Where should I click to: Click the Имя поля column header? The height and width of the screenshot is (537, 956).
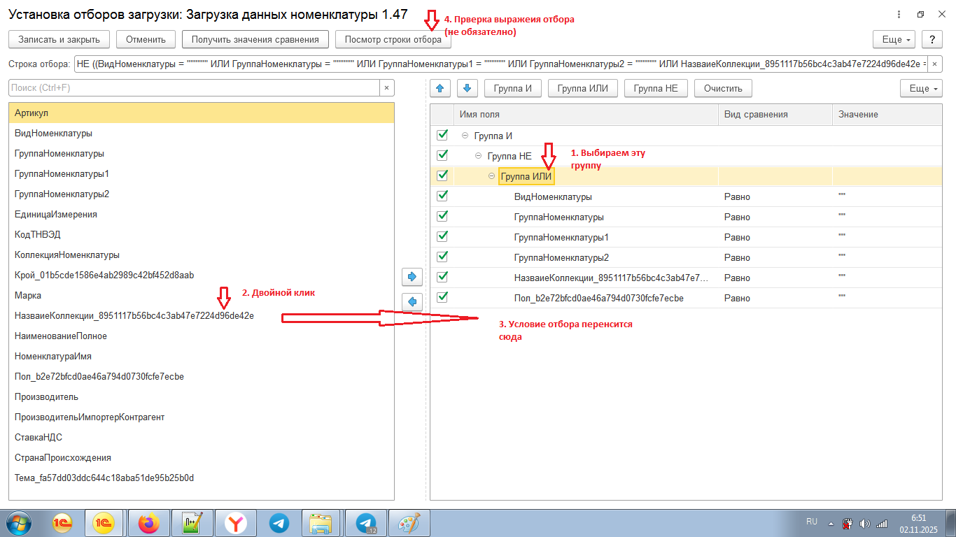586,115
